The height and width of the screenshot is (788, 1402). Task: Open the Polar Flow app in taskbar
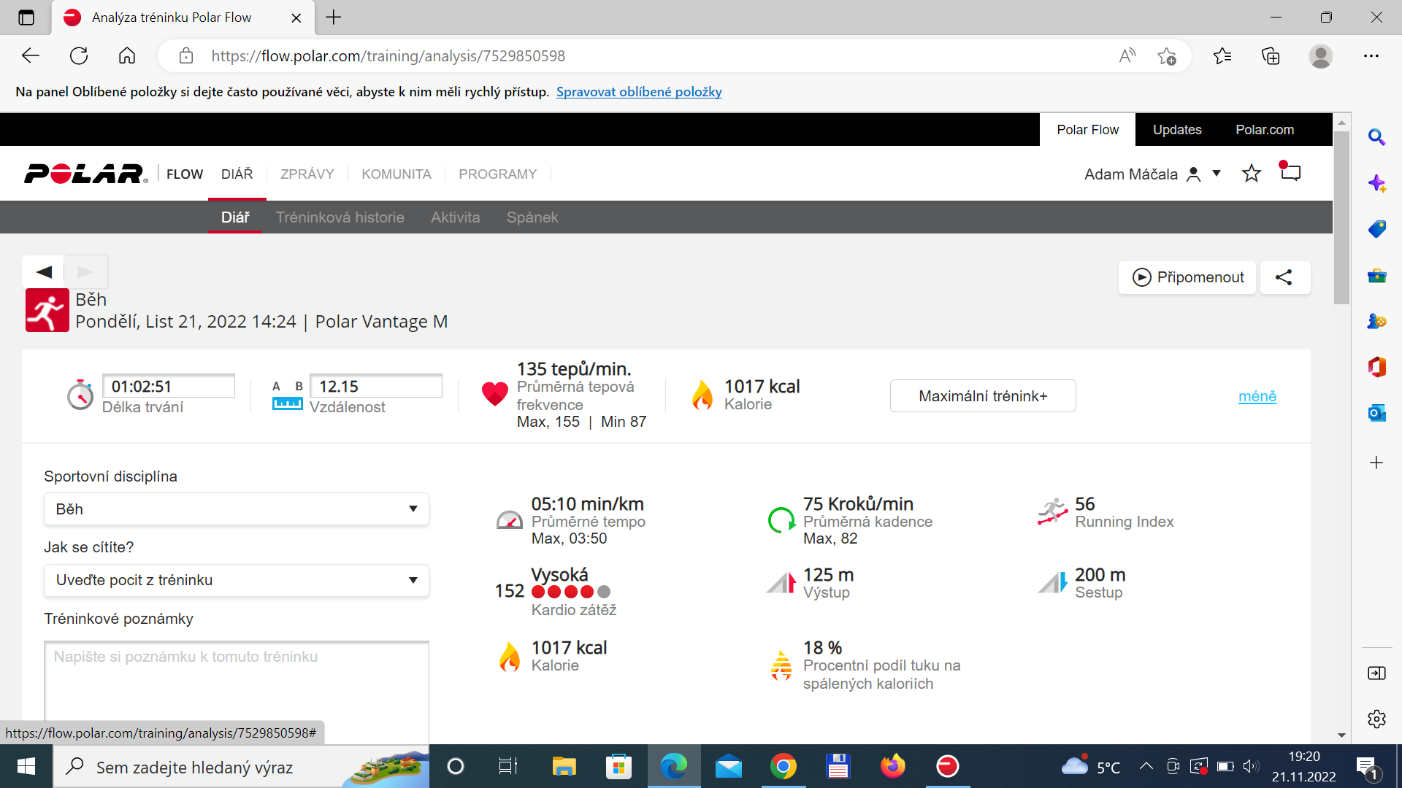(947, 766)
